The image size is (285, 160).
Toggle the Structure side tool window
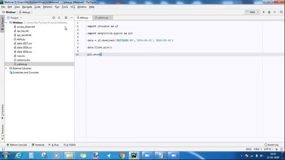pos(2,132)
